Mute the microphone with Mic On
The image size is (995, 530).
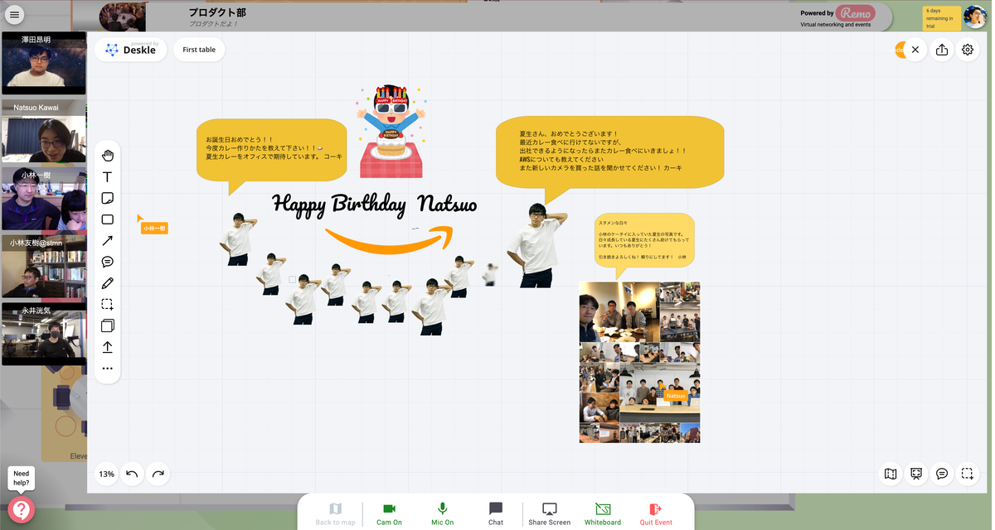443,513
